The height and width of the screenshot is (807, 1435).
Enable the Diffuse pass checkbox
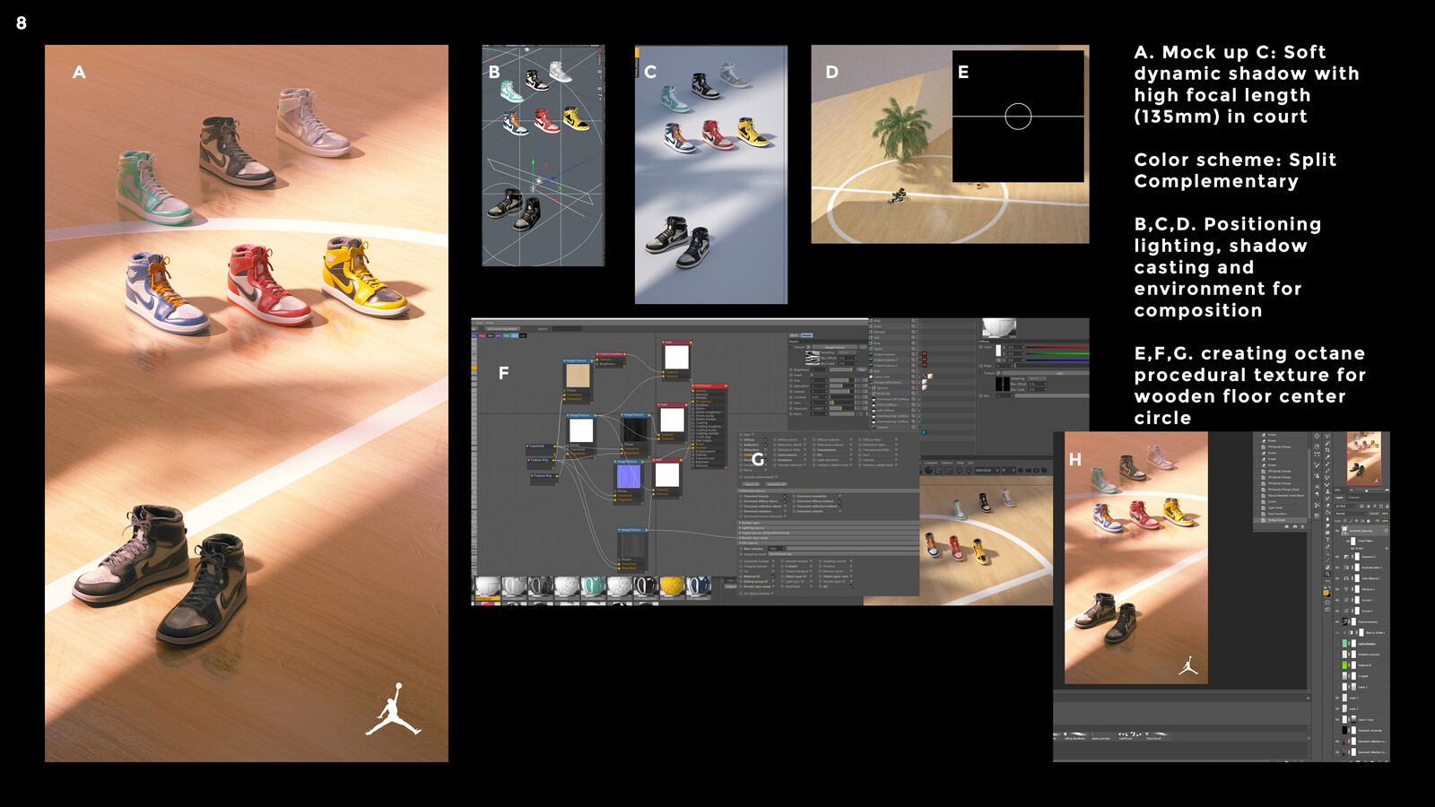pyautogui.click(x=766, y=439)
